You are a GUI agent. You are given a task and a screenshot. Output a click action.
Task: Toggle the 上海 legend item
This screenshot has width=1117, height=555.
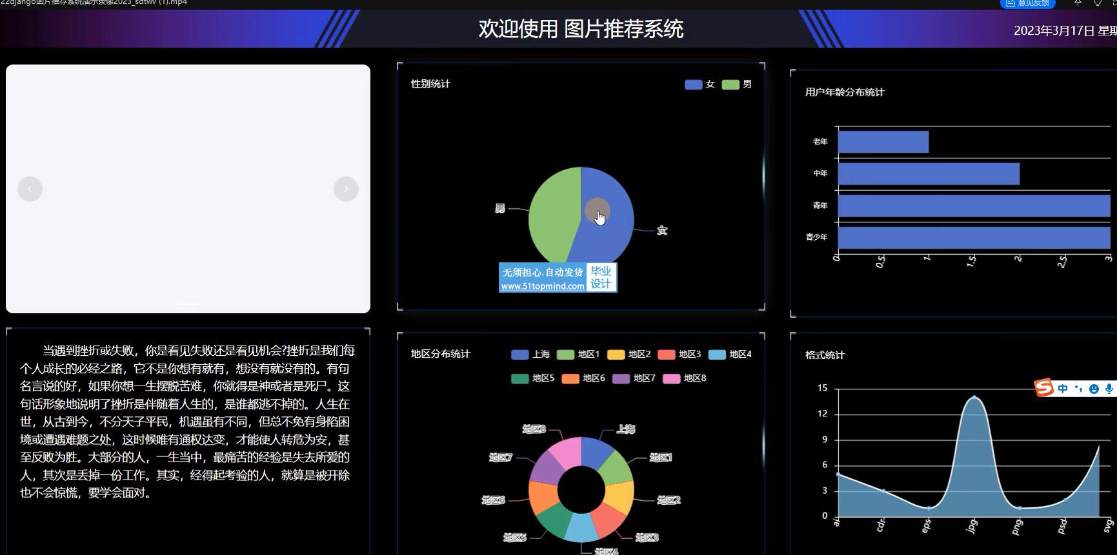pos(530,355)
